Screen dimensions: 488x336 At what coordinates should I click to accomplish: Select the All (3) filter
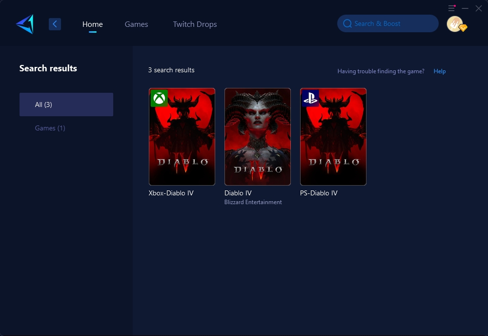point(66,105)
